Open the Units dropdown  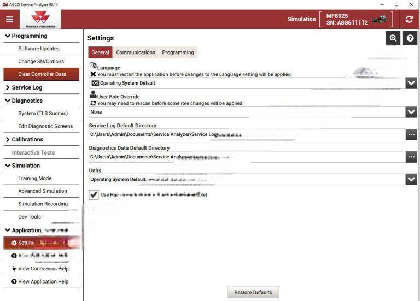[411, 179]
